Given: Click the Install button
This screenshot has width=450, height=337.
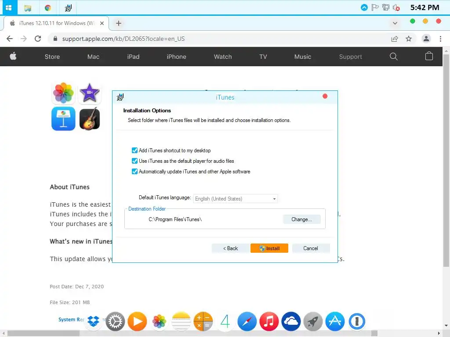Looking at the screenshot, I should coord(269,248).
